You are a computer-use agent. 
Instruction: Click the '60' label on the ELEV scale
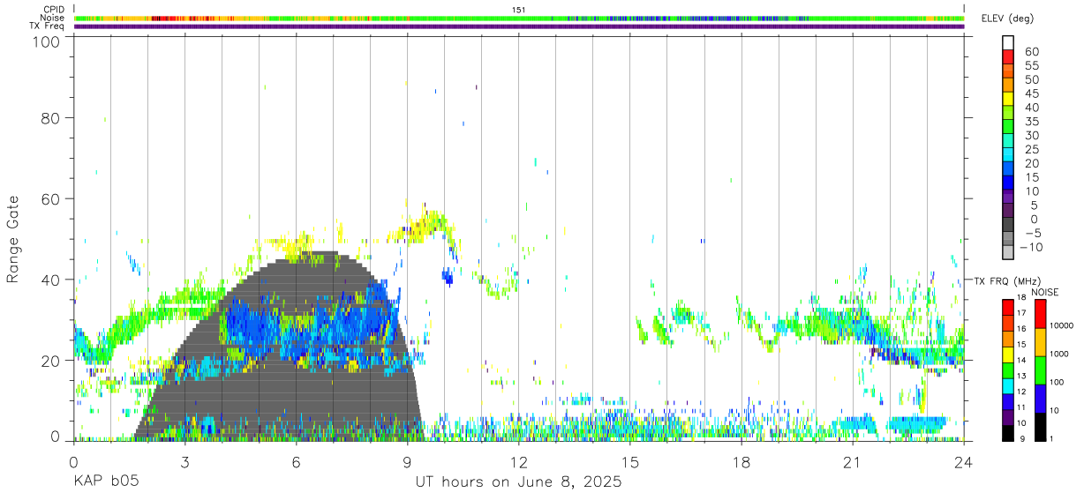click(x=1031, y=52)
